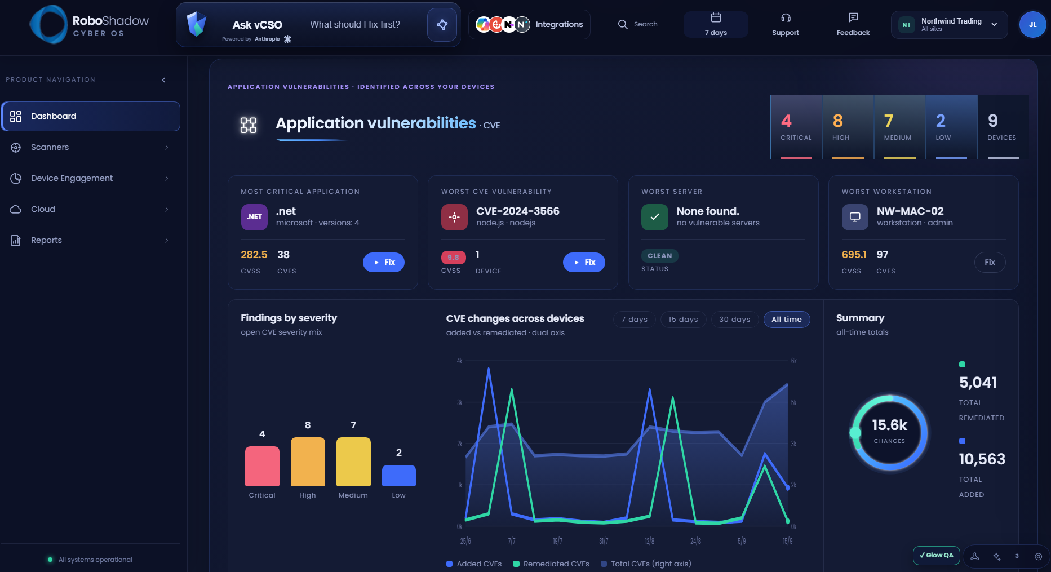Toggle the Added CVEs legend series
Image resolution: width=1051 pixels, height=572 pixels.
coord(474,564)
